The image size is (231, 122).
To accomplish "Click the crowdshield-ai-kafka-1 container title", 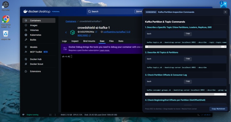I will click(93, 28).
